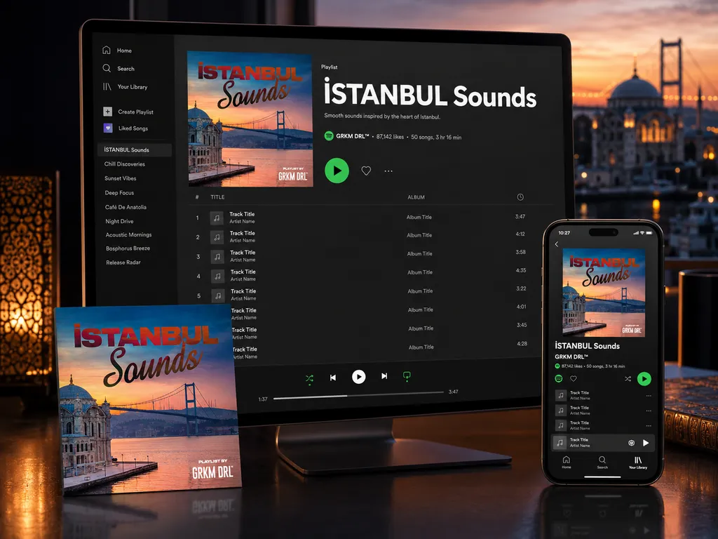This screenshot has width=718, height=539.
Task: Select the İSTANBUL Sounds sidebar playlist
Action: point(135,150)
